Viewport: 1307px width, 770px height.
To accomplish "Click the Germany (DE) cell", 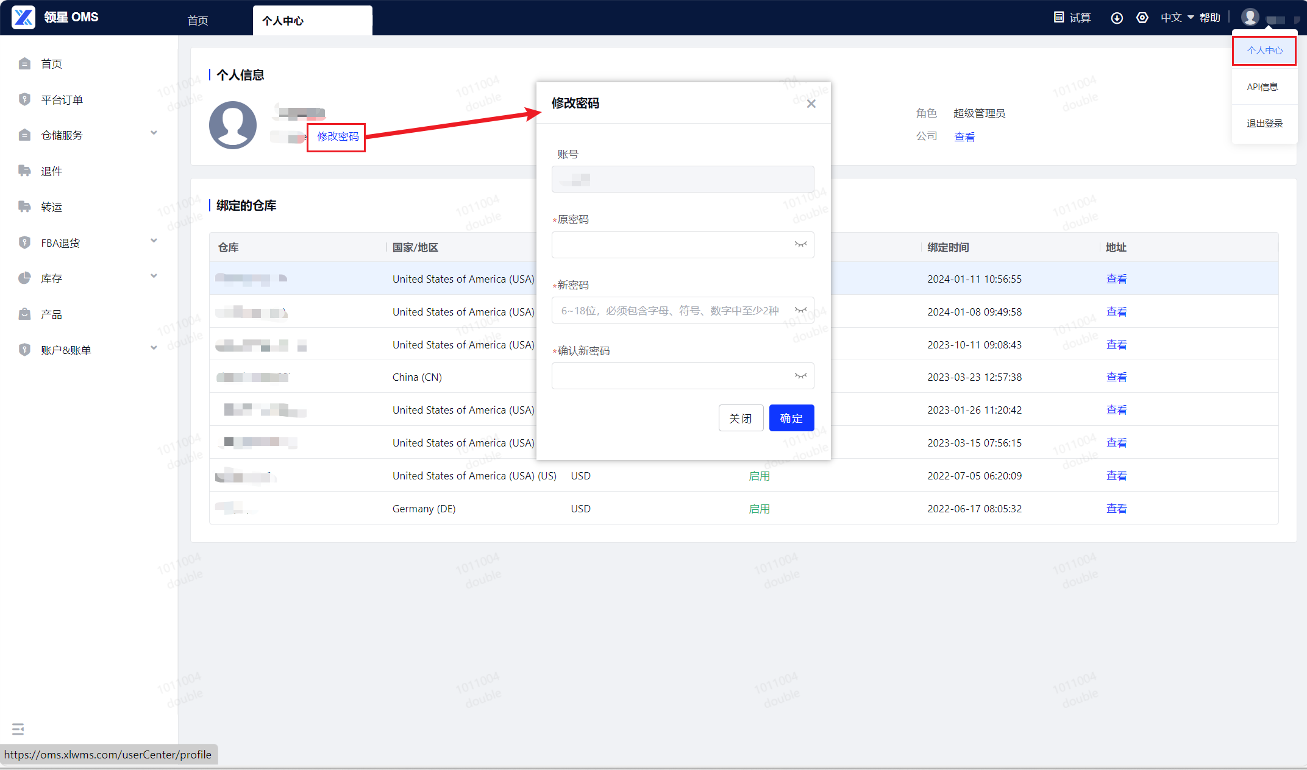I will click(x=424, y=509).
